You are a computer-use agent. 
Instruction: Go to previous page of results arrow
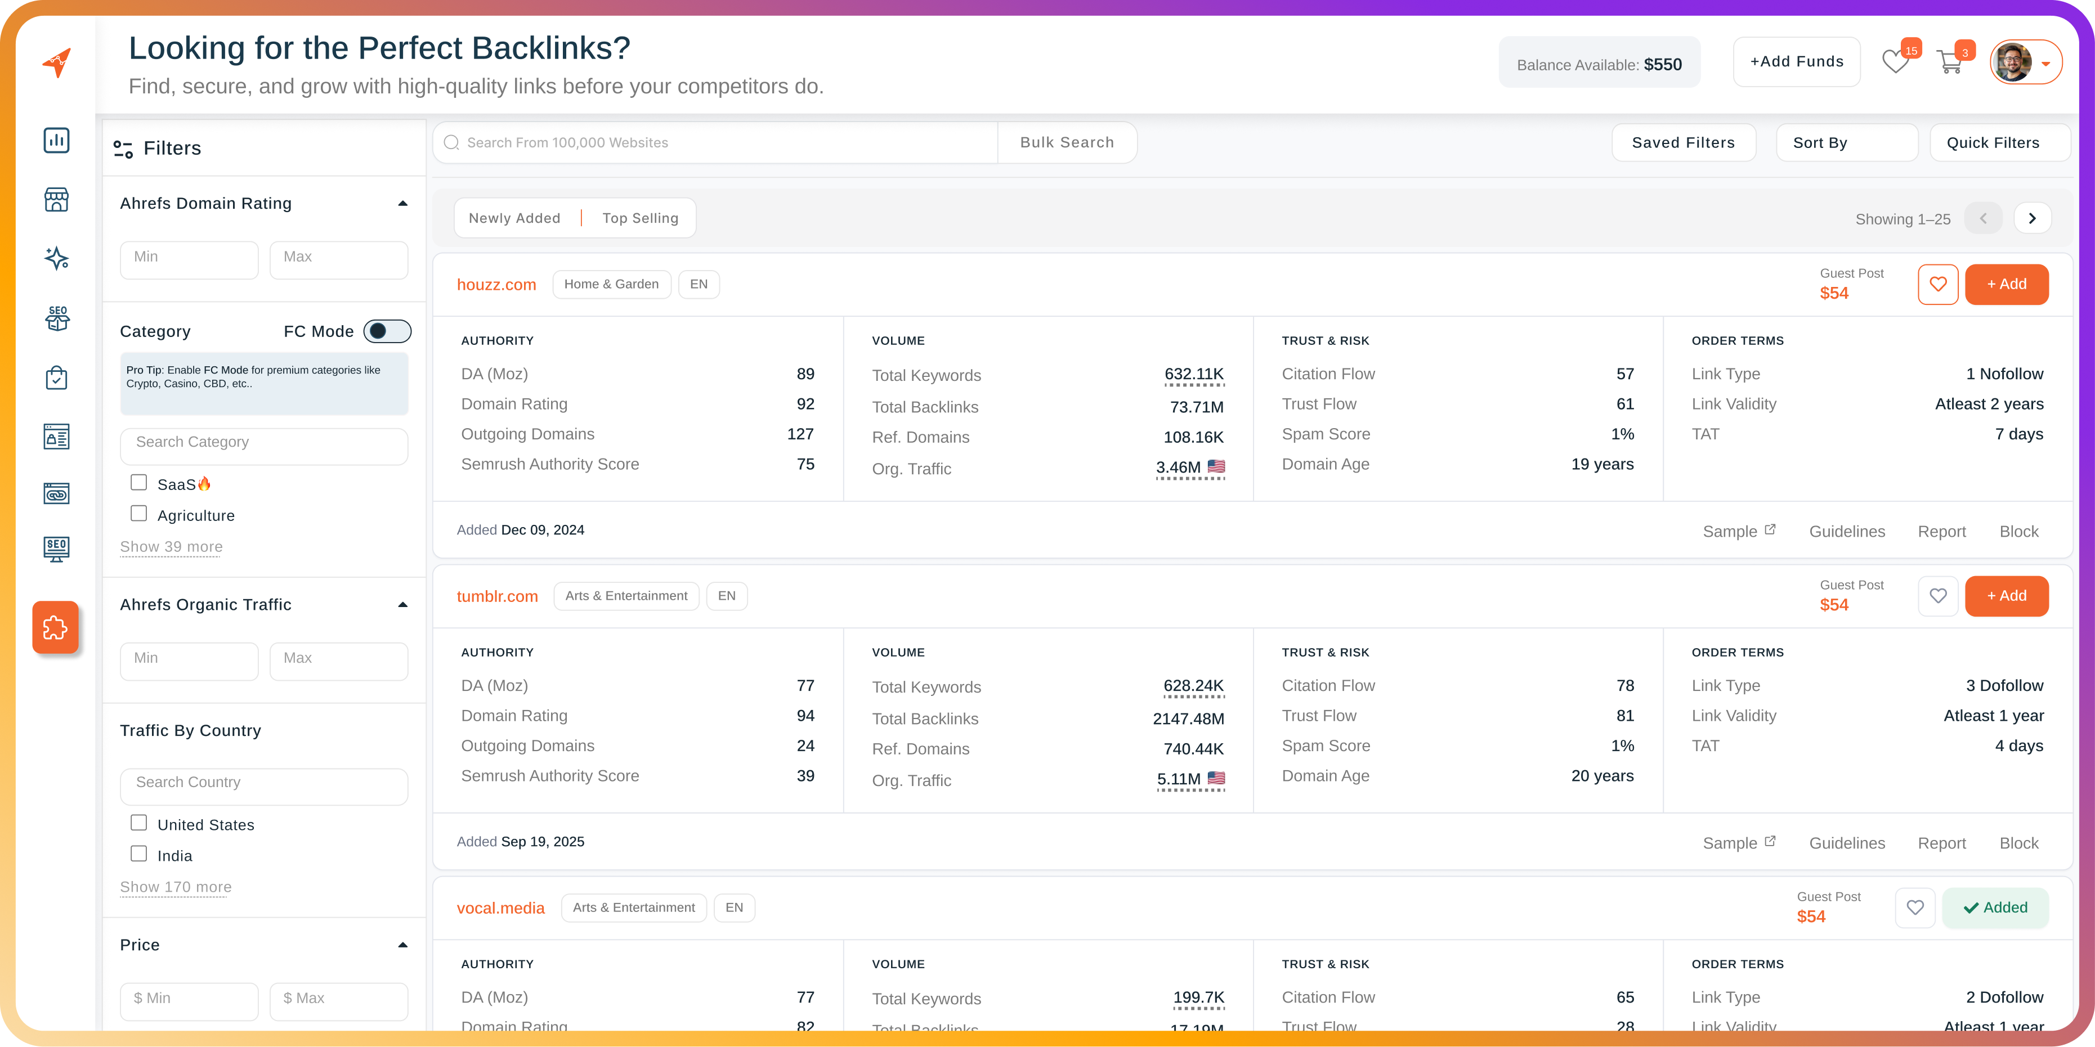(x=1983, y=219)
